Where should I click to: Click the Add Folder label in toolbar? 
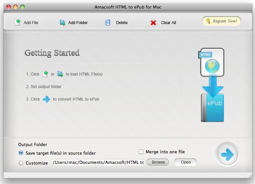point(78,23)
